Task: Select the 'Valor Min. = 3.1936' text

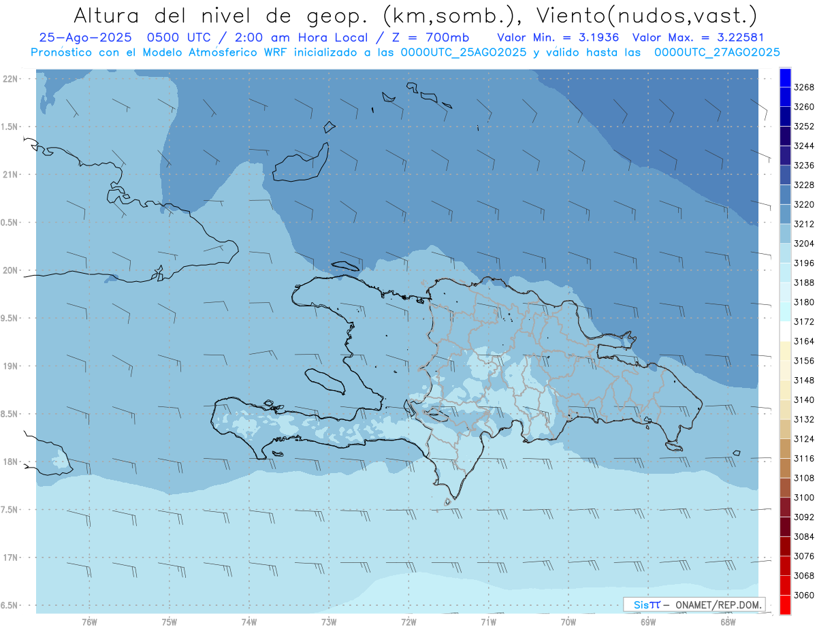Action: click(x=558, y=38)
